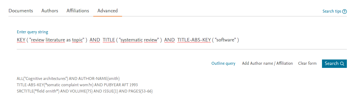Click the question mark help icon

(x=345, y=12)
